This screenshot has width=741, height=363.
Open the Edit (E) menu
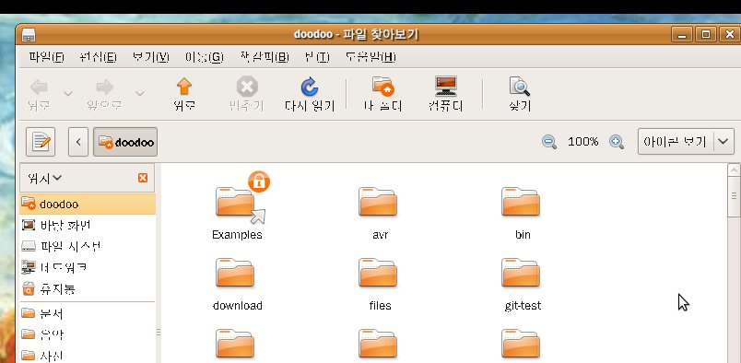[98, 57]
